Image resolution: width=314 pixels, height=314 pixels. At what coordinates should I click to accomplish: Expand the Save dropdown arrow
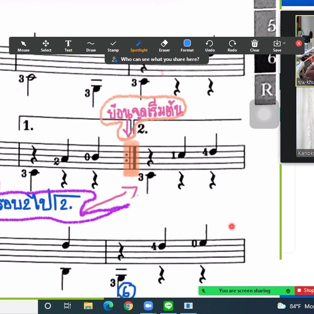(x=284, y=43)
